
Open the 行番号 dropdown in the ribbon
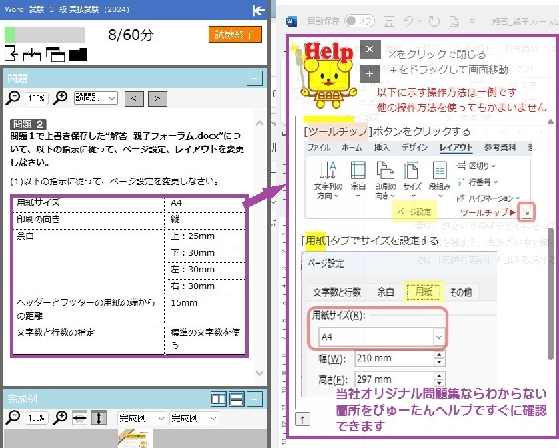point(477,182)
